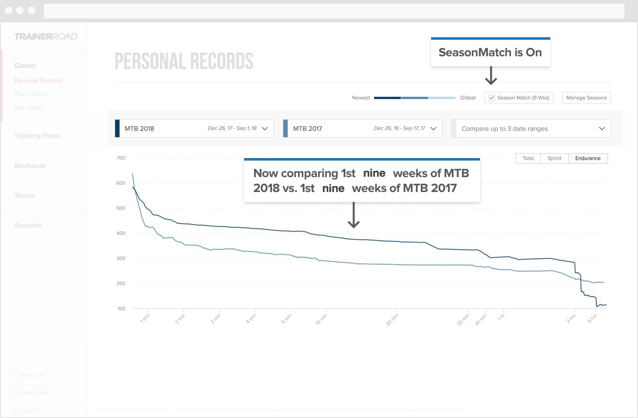
Task: Click the 30 min axis label
Action: tap(463, 320)
